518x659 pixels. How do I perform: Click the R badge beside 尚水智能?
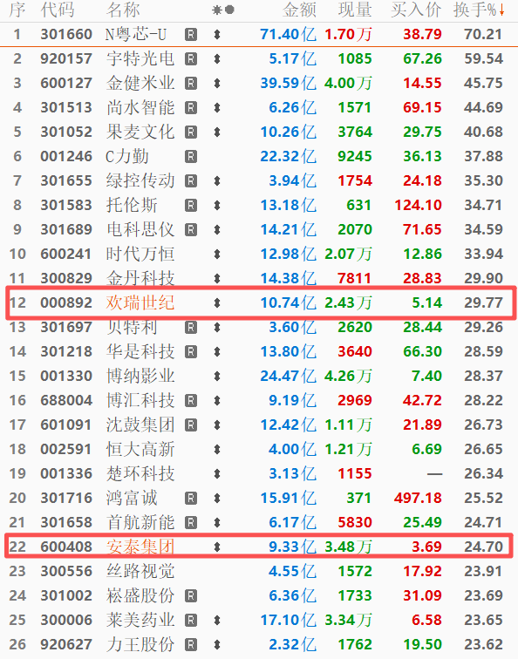point(191,107)
